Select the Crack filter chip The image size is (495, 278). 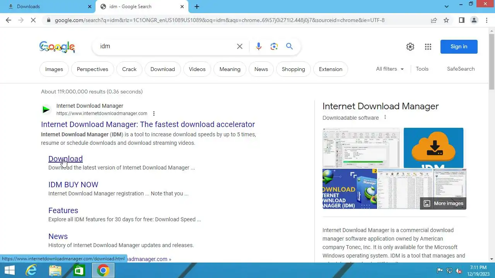tap(129, 69)
